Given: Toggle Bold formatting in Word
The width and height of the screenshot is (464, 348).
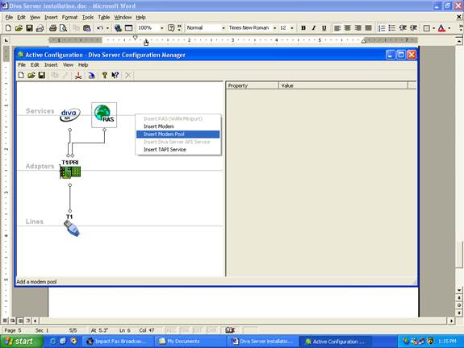Looking at the screenshot, I should pyautogui.click(x=303, y=28).
